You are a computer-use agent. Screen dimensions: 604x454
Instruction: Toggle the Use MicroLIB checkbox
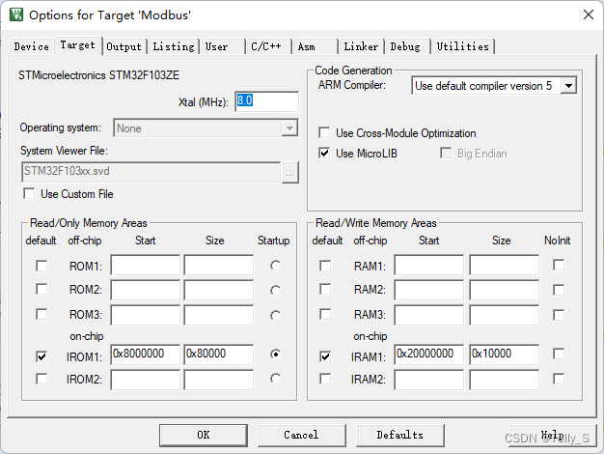[x=324, y=154]
